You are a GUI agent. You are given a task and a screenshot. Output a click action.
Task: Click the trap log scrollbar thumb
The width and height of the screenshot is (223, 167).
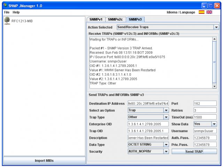pyautogui.click(x=214, y=62)
